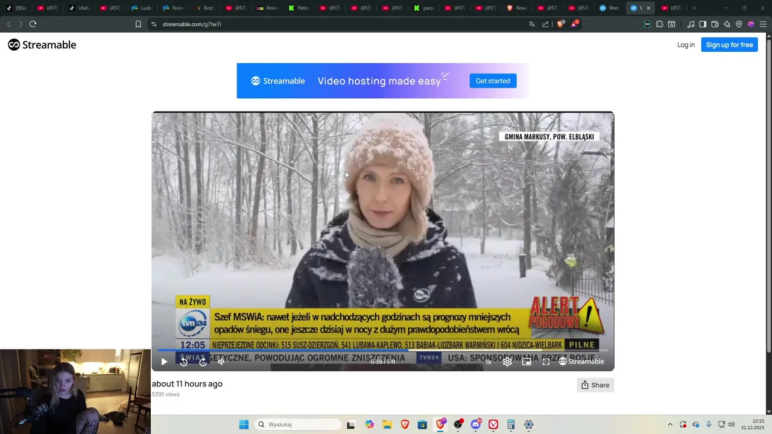Viewport: 772px width, 434px height.
Task: Bookmark this page
Action: (138, 24)
